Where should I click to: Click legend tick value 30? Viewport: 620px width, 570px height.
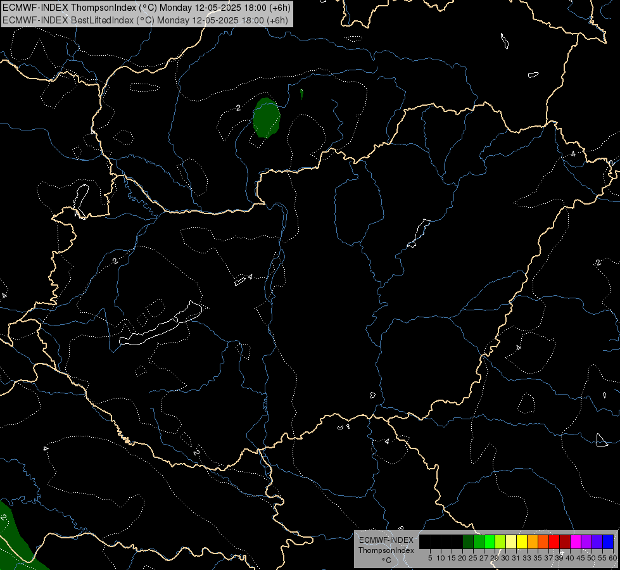coord(505,558)
